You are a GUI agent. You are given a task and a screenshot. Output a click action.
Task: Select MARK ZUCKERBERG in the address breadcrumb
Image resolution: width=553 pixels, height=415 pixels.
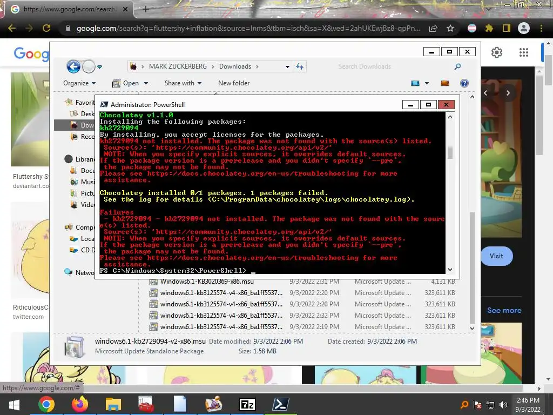[x=178, y=66]
